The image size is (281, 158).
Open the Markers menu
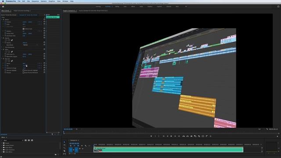pos(43,1)
